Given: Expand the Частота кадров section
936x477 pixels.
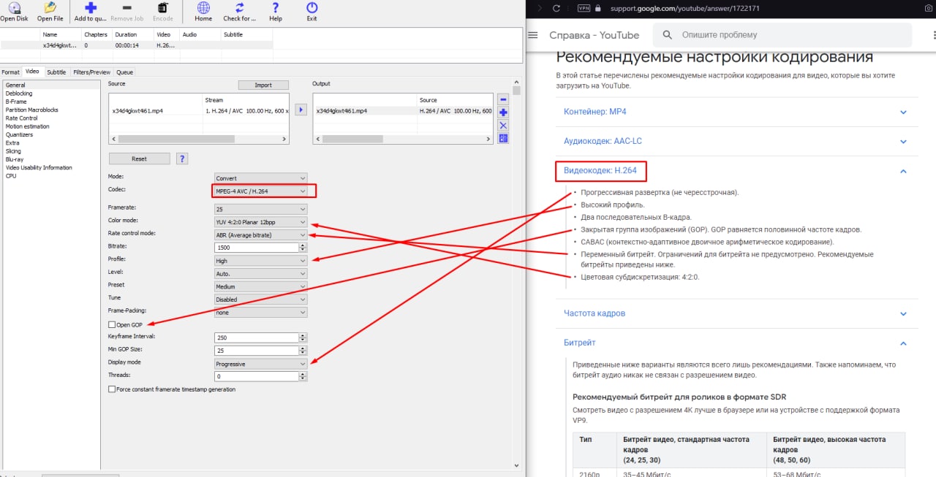Looking at the screenshot, I should pyautogui.click(x=736, y=313).
